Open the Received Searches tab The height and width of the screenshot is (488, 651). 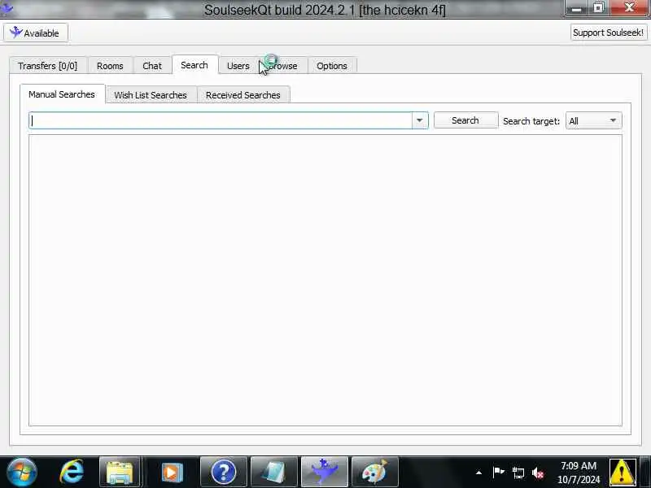point(243,95)
